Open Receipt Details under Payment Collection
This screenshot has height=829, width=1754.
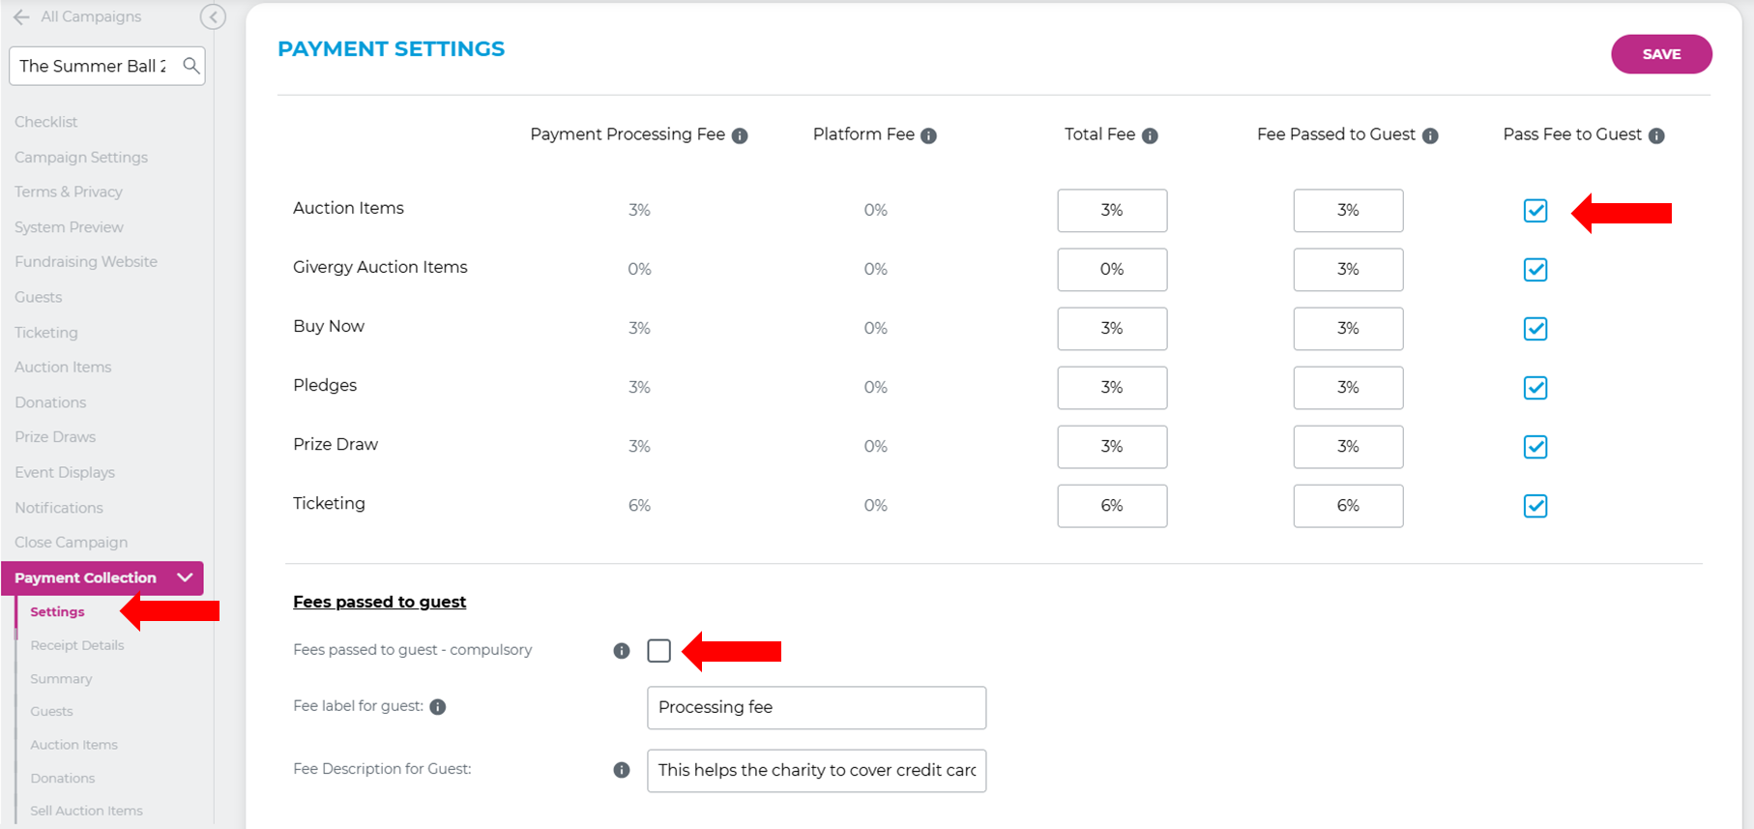pyautogui.click(x=76, y=645)
